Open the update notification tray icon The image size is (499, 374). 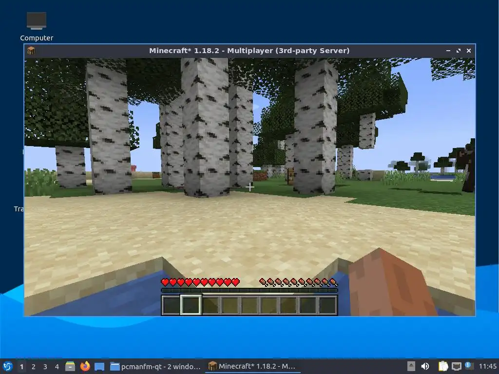469,366
